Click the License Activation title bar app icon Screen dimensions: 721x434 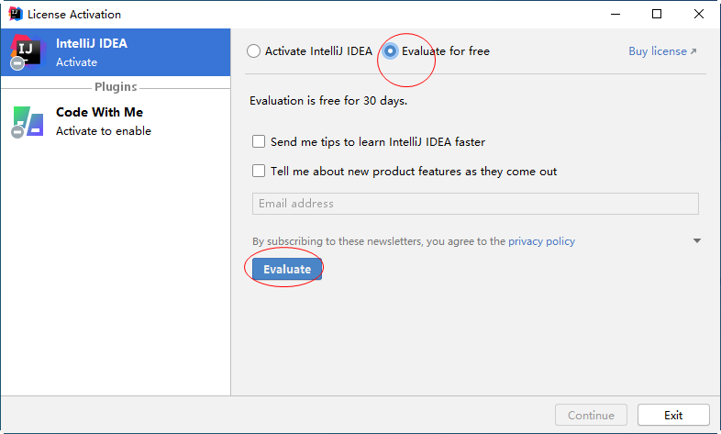pyautogui.click(x=16, y=14)
